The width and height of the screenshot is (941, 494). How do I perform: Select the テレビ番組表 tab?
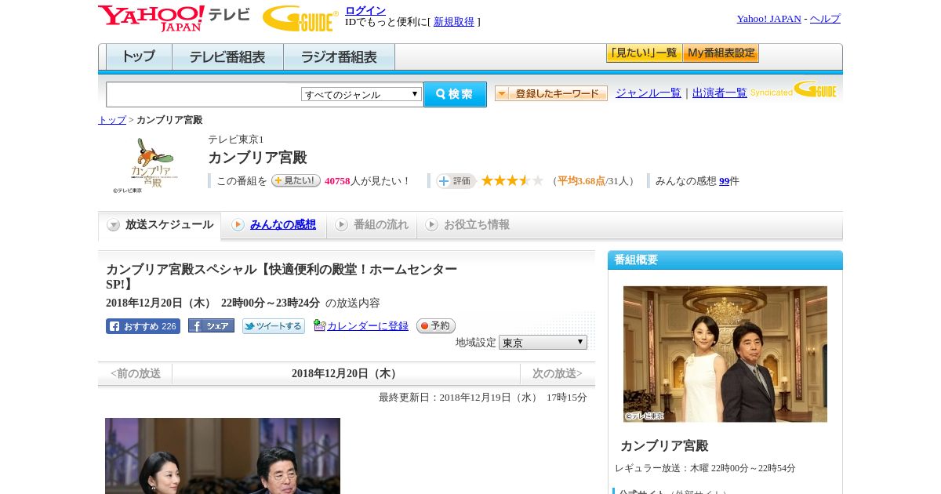(227, 57)
